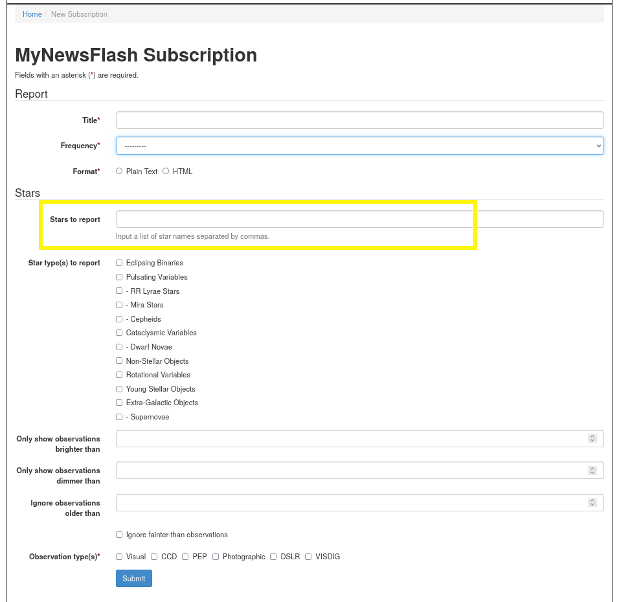Enable CCD observation type
This screenshot has height=602, width=619.
pyautogui.click(x=154, y=557)
